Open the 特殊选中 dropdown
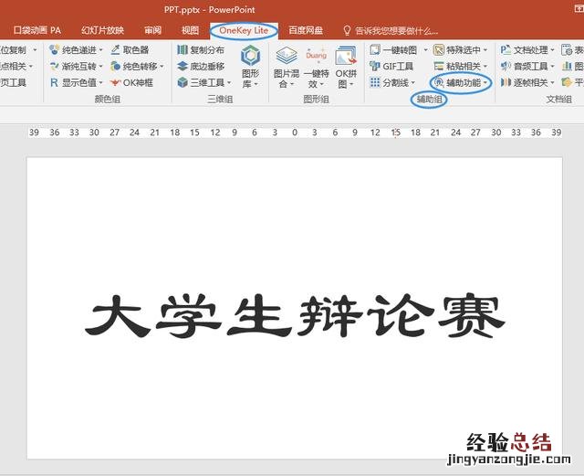The width and height of the screenshot is (584, 476). pos(460,50)
